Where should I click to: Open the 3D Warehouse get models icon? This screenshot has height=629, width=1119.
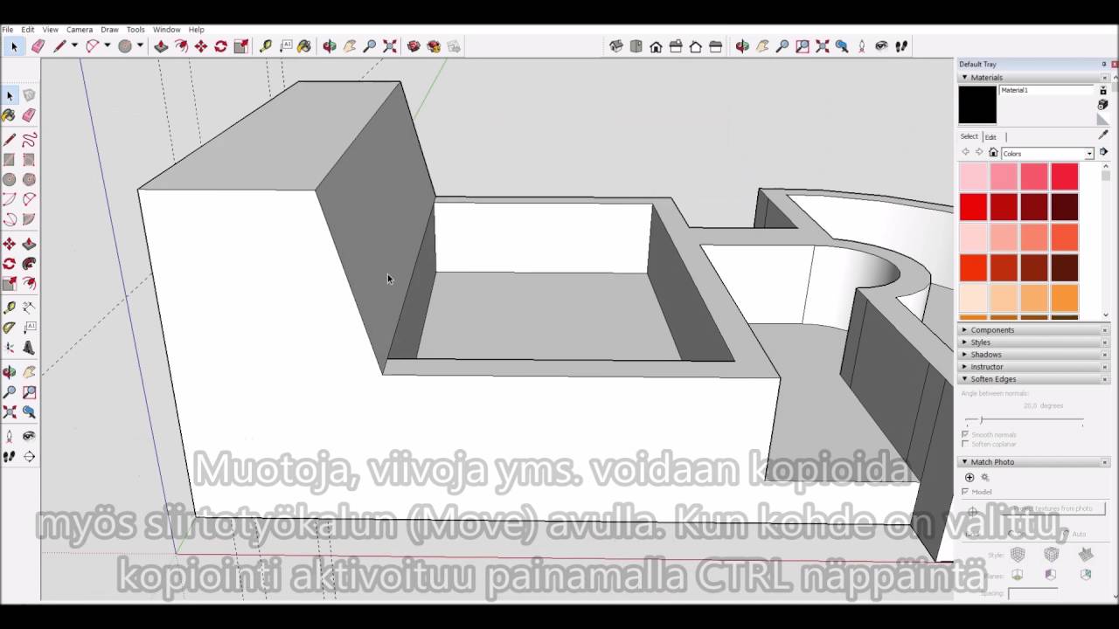point(414,46)
